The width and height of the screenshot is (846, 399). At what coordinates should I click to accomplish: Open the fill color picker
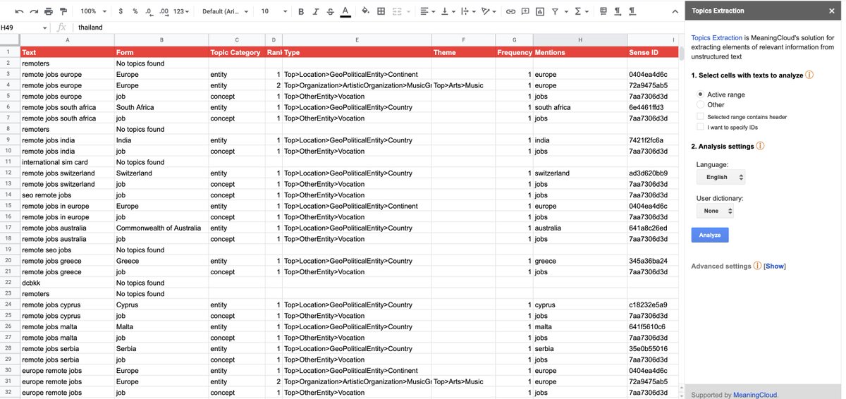tap(365, 11)
